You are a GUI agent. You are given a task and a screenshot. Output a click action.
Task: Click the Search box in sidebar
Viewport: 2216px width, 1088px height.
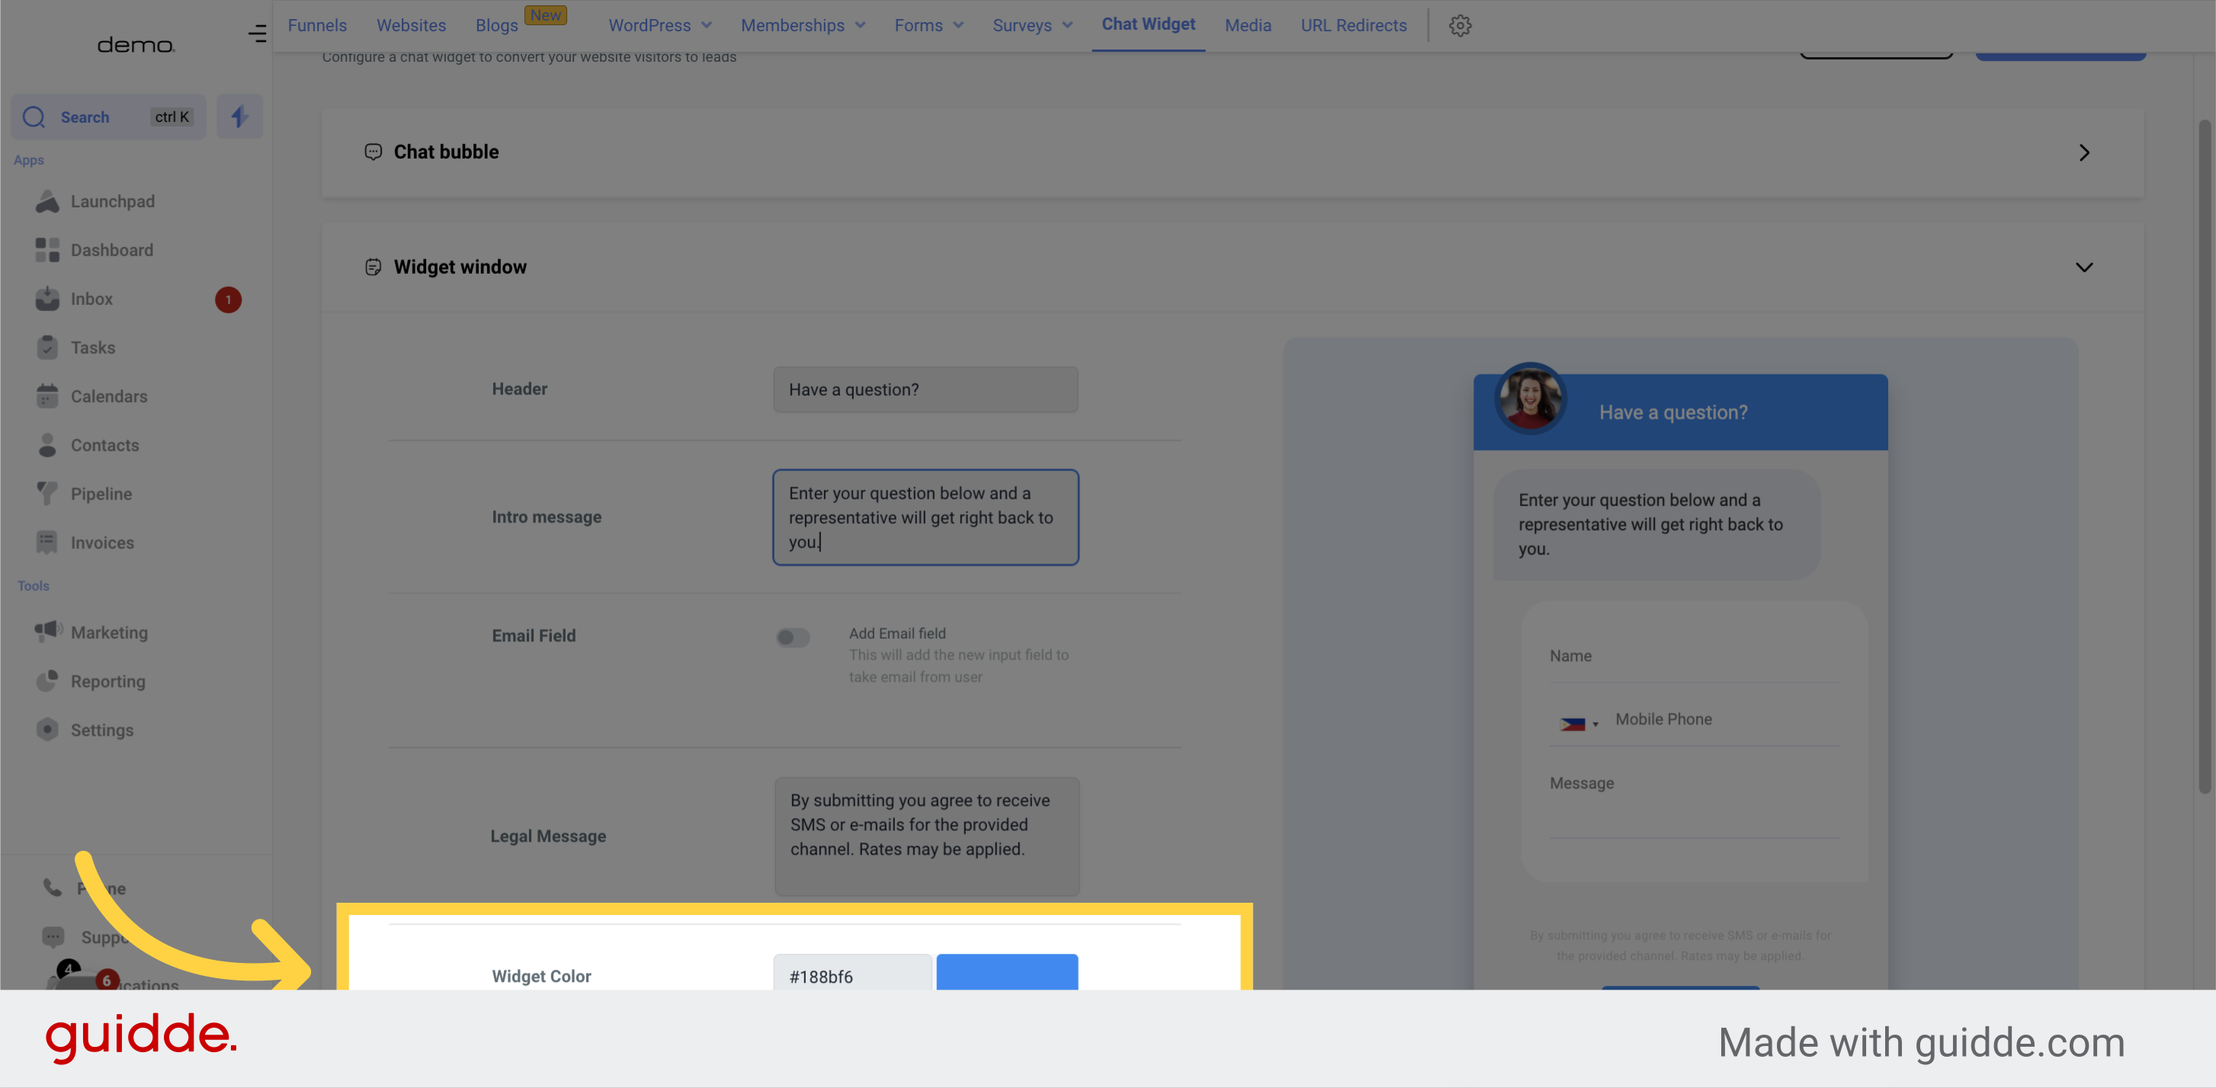tap(108, 116)
